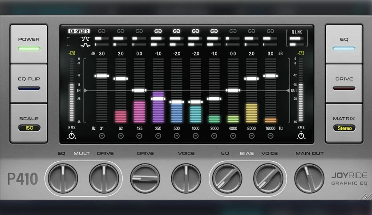The height and width of the screenshot is (215, 372).
Task: Click the 0.0 dB value above 125 Hz
Action: click(x=139, y=54)
